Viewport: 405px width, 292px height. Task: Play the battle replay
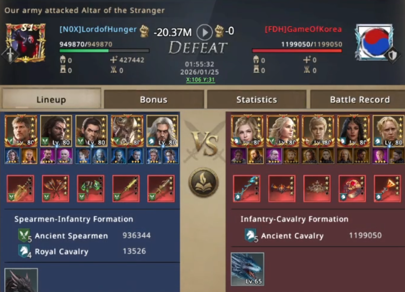pos(204,32)
